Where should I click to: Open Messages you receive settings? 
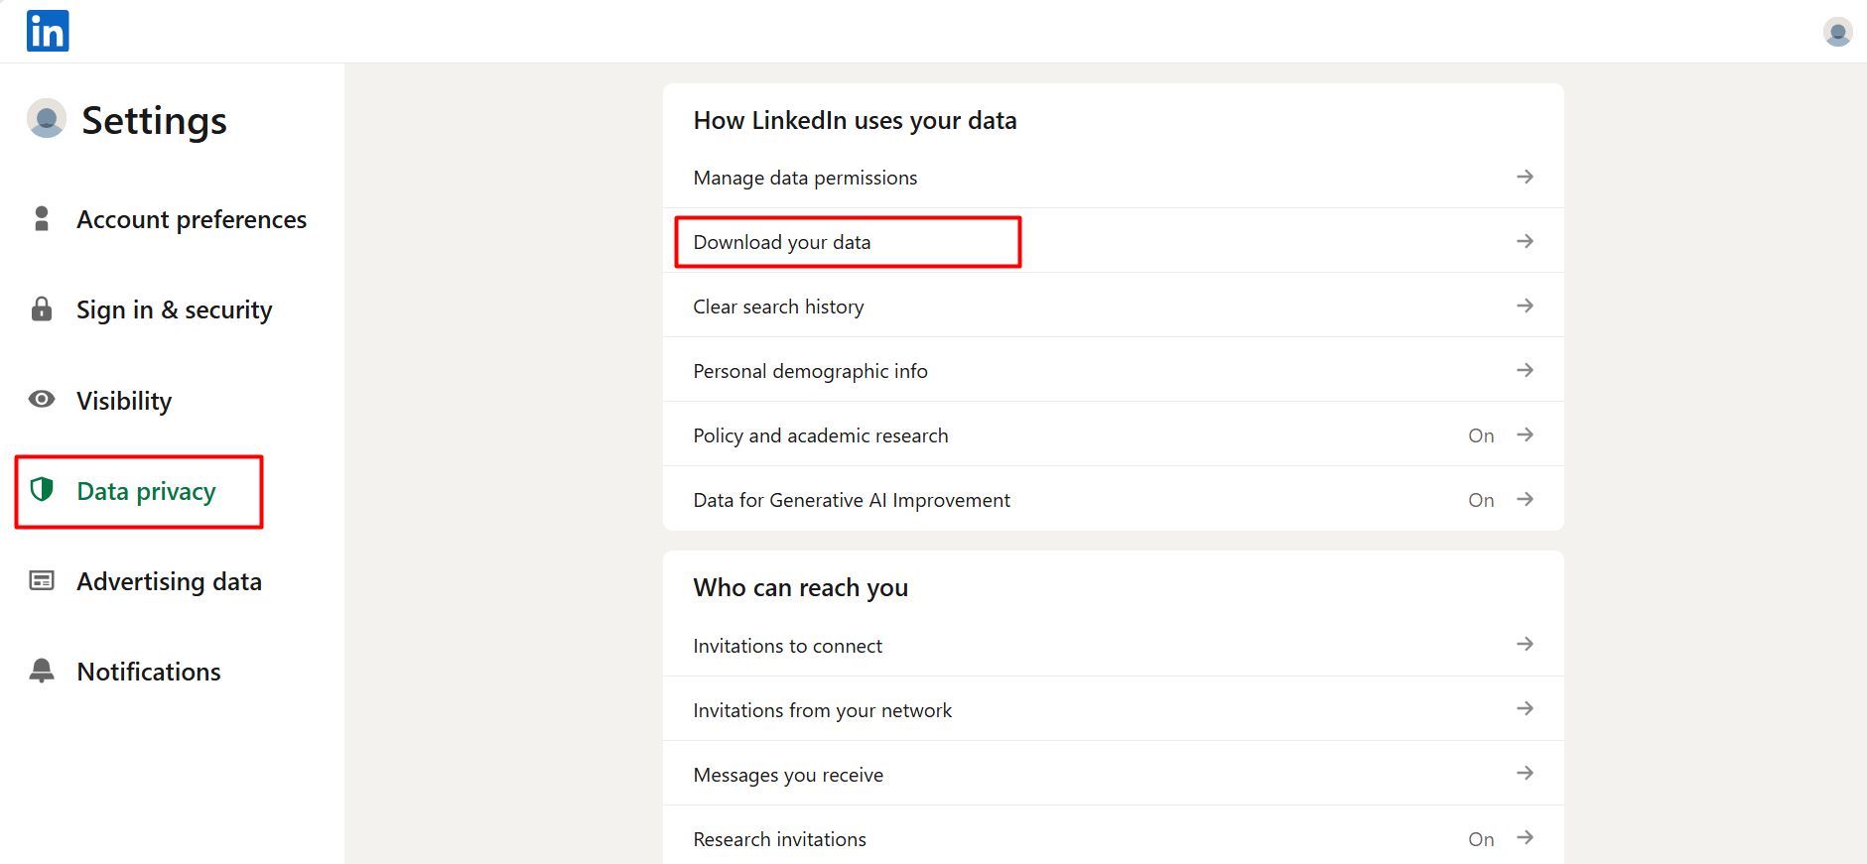[x=788, y=775]
